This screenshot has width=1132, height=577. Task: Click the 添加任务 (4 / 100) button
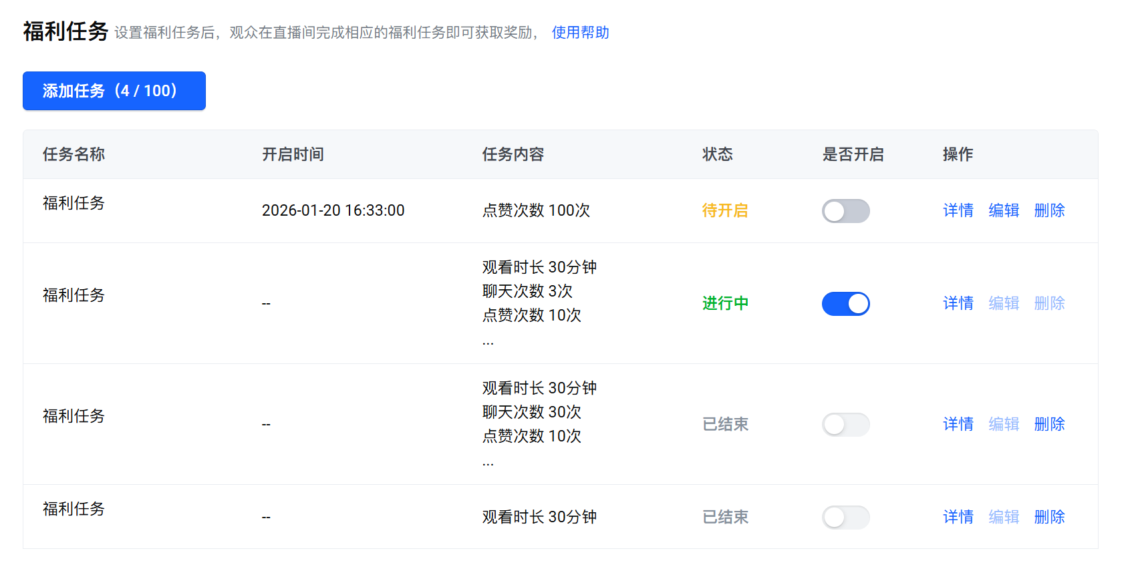[114, 91]
